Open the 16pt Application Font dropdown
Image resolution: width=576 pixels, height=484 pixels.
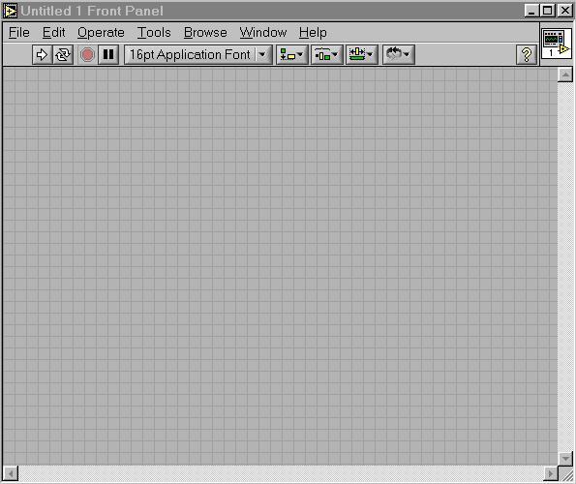[x=198, y=55]
